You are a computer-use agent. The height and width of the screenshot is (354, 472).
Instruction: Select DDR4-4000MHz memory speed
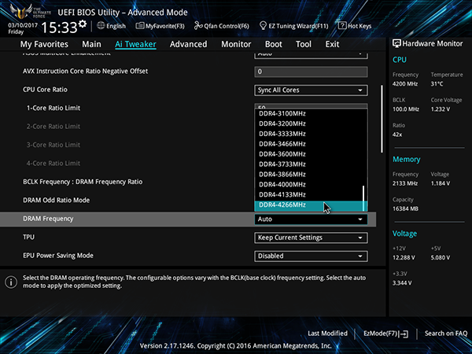pos(309,185)
